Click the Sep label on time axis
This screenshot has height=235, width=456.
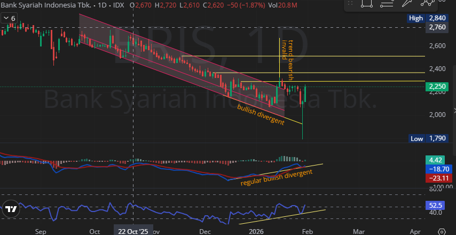[x=41, y=231]
